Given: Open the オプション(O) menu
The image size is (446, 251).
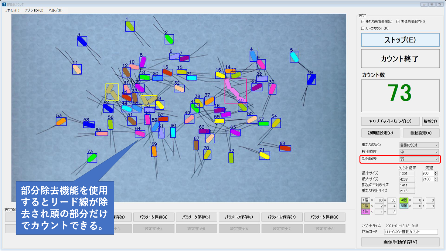Looking at the screenshot, I should 34,10.
